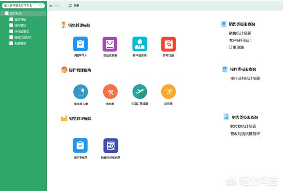This screenshot has width=283, height=191.
Task: Click the 销售管理模块 section heading
Action: click(80, 25)
